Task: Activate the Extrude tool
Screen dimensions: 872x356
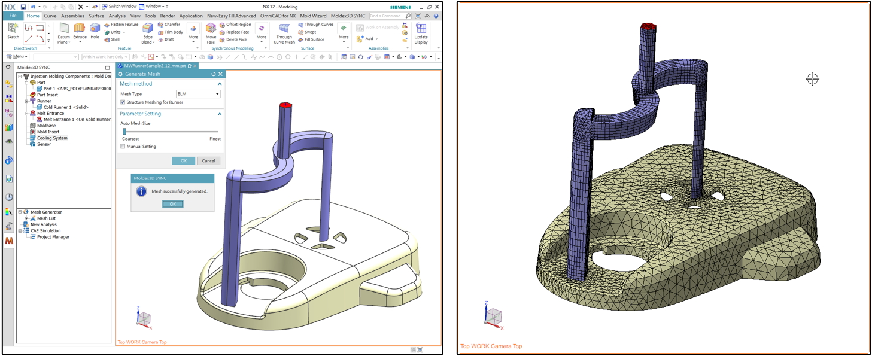Action: [80, 32]
